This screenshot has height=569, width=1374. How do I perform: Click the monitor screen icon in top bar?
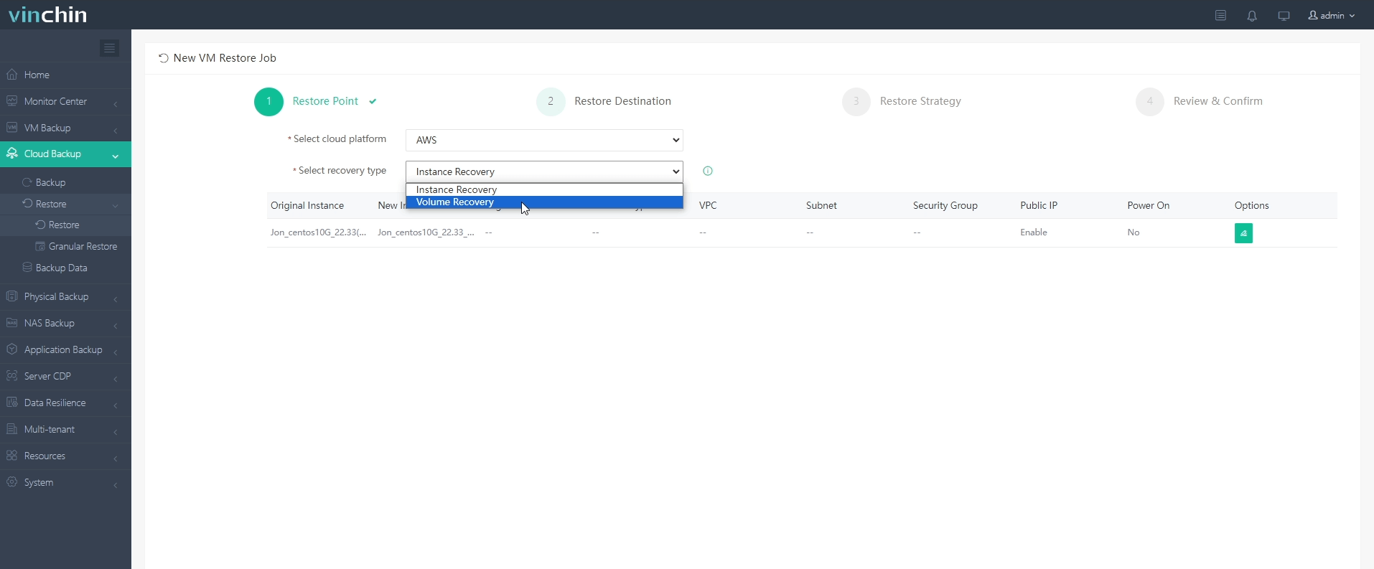click(1284, 15)
